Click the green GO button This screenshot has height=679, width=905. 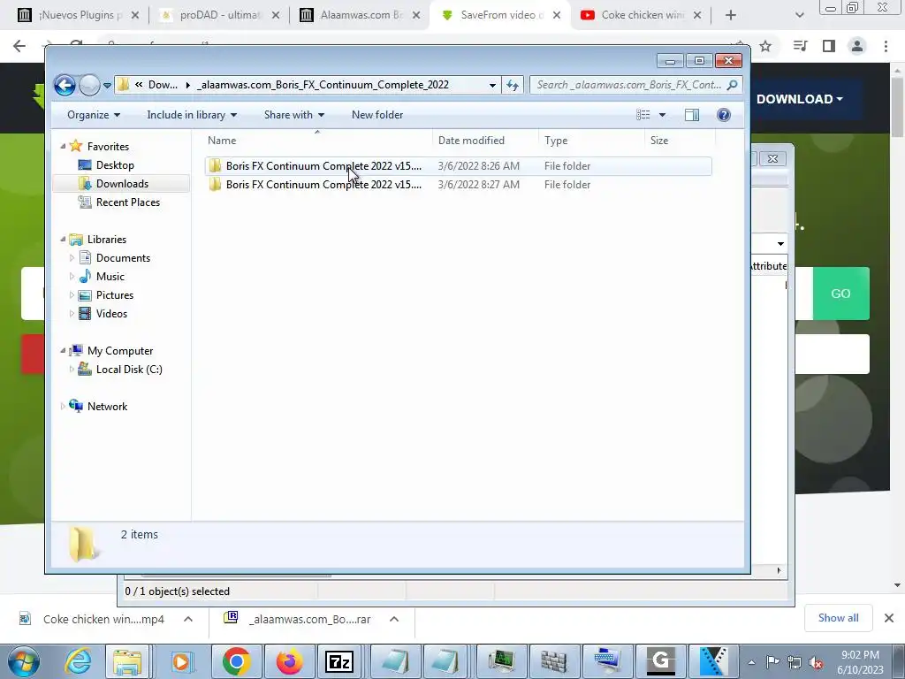[841, 294]
